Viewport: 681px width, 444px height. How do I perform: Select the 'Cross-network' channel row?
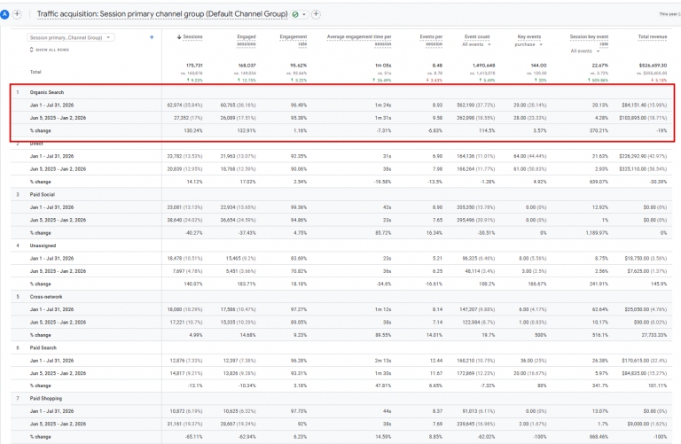click(46, 297)
